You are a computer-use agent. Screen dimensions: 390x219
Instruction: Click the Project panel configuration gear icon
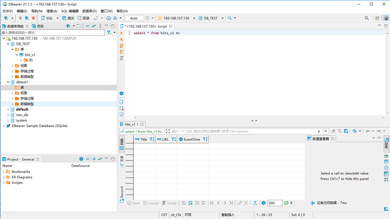click(81, 159)
